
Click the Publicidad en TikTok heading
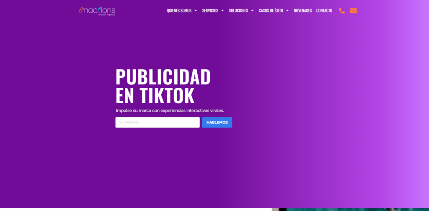click(163, 86)
